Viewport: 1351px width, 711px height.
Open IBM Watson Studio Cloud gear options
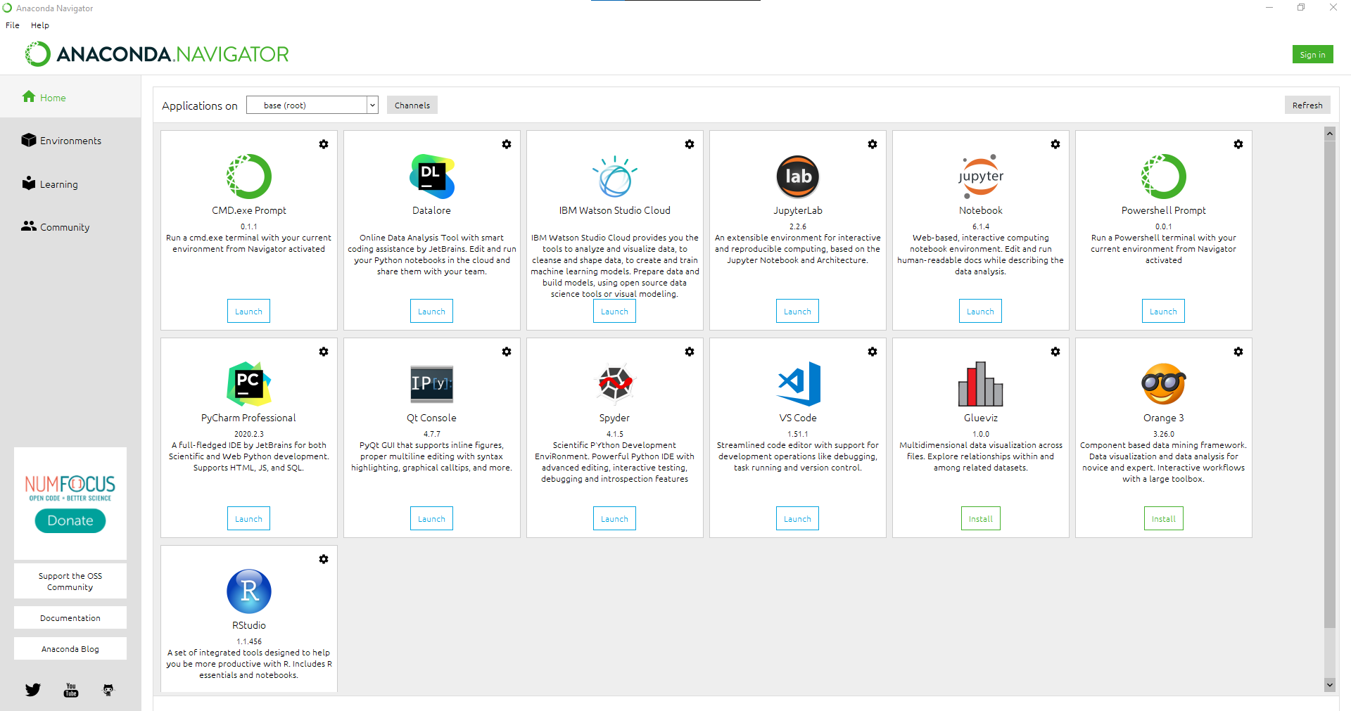(690, 144)
